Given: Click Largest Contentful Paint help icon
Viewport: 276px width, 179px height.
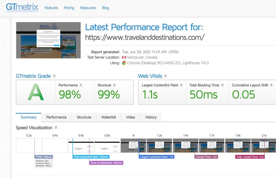Looking at the screenshot, I should point(181,85).
